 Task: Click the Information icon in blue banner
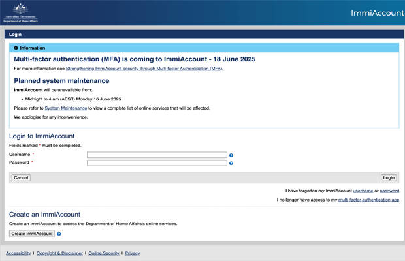[x=16, y=48]
